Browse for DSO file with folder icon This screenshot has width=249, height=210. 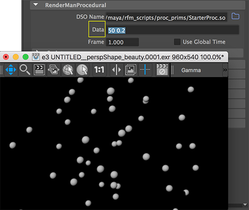click(x=235, y=16)
